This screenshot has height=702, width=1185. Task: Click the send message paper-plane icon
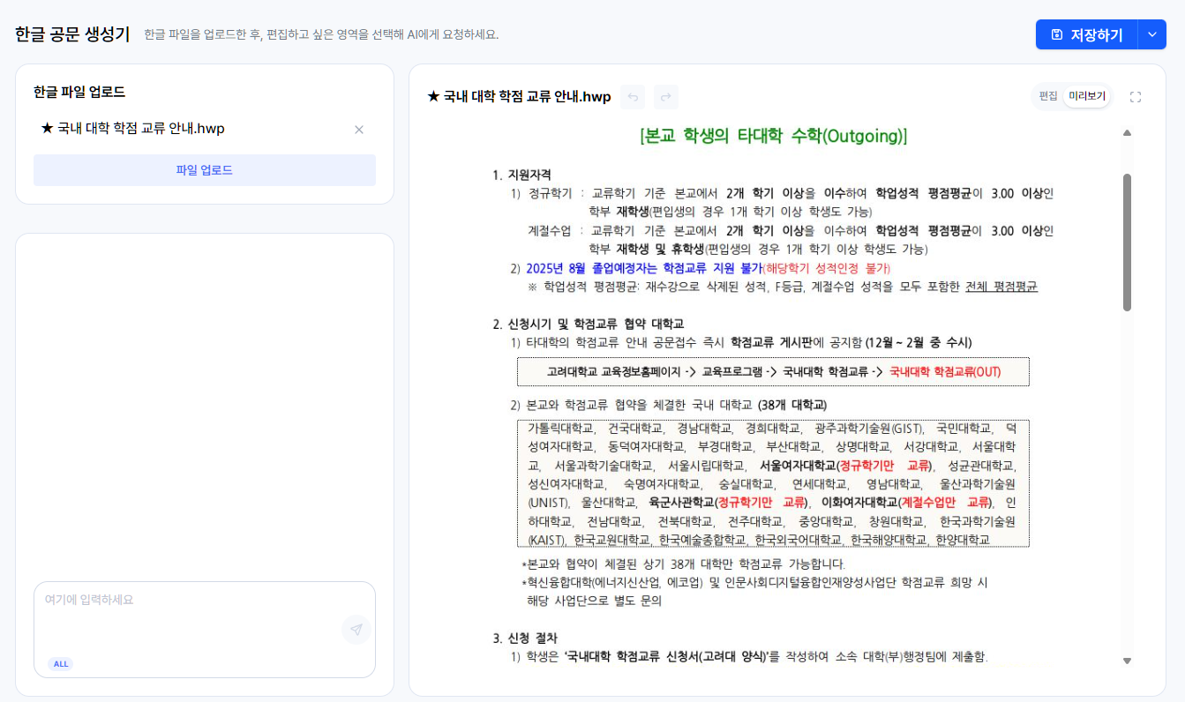356,630
